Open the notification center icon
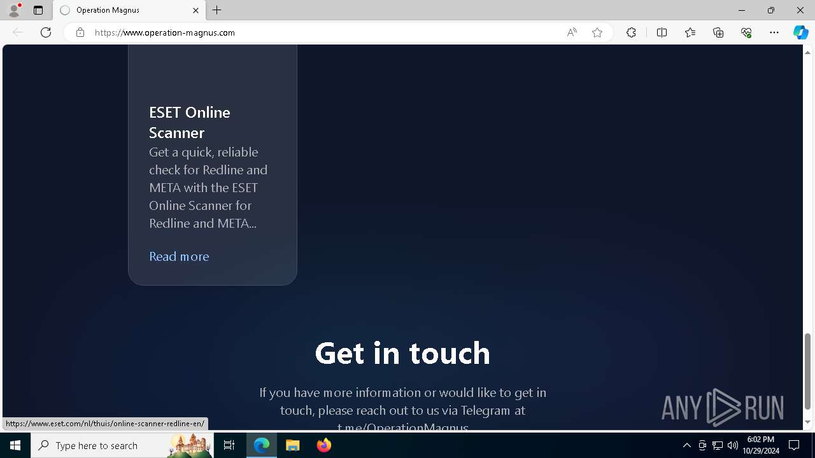815x458 pixels. point(794,445)
